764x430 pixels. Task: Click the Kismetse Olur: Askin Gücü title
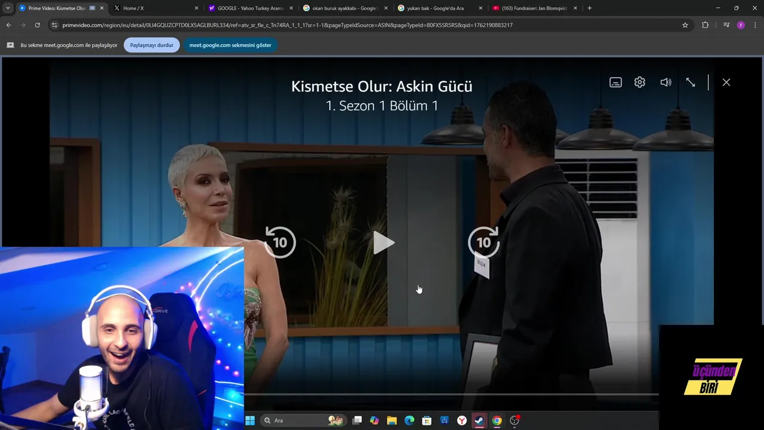point(382,87)
